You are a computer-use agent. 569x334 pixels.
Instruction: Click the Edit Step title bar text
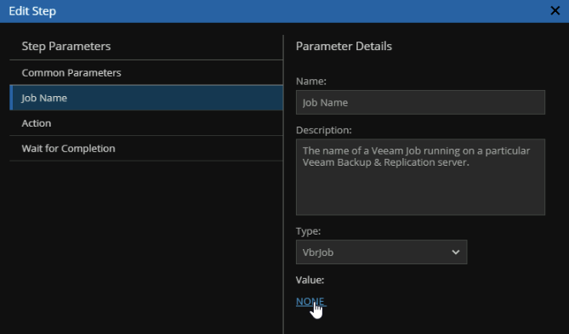pos(32,11)
